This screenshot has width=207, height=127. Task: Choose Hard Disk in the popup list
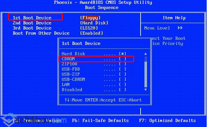[x=94, y=53]
